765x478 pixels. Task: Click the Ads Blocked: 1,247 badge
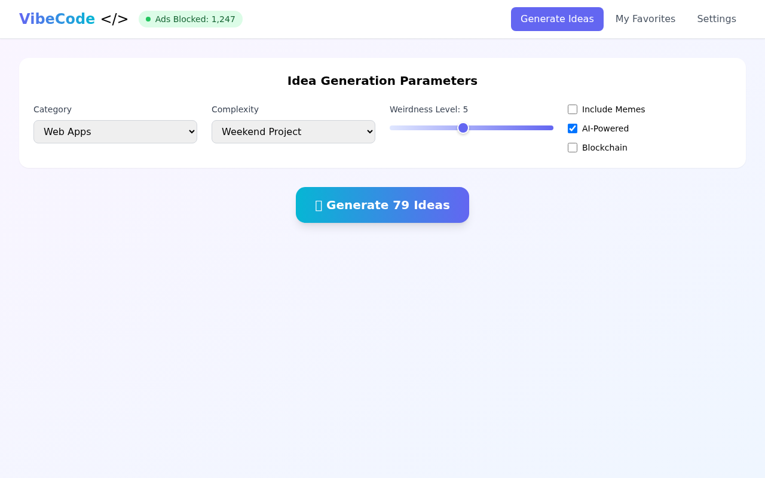(191, 19)
